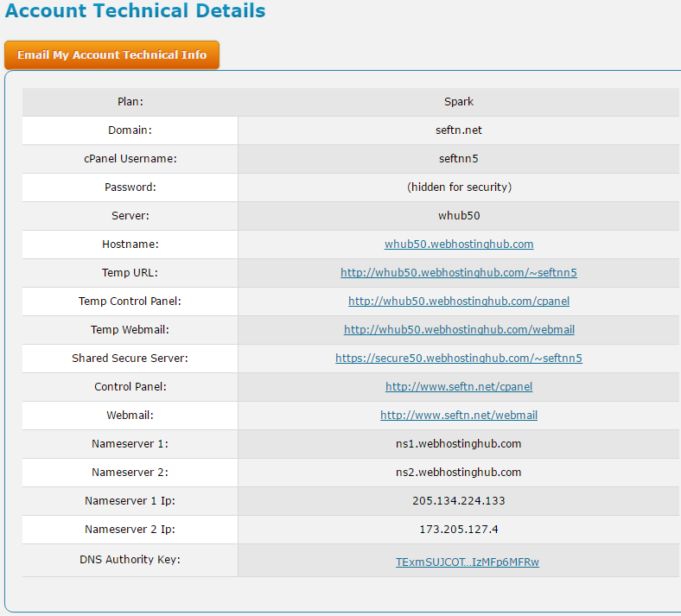The image size is (681, 616).
Task: Open Temp Webmail link
Action: (x=459, y=329)
